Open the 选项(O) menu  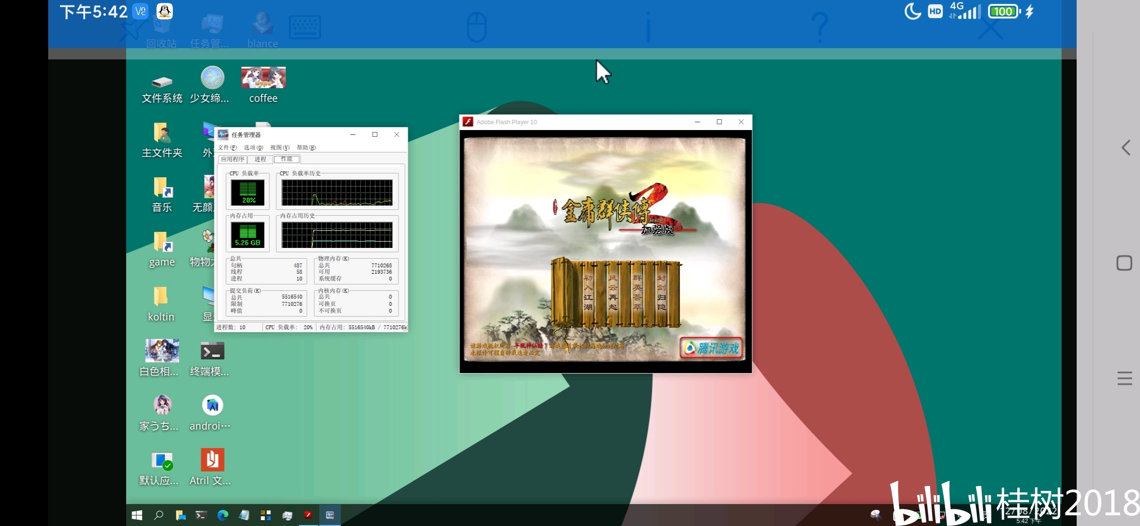pos(253,148)
